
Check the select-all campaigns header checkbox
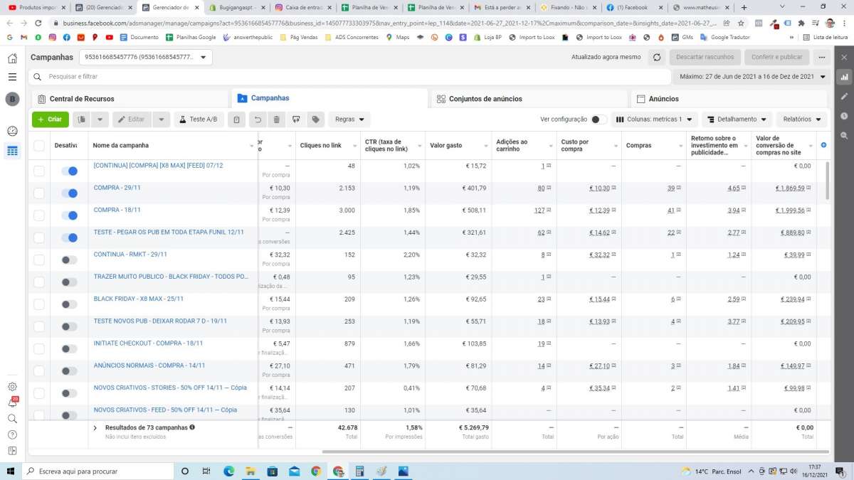pyautogui.click(x=38, y=146)
